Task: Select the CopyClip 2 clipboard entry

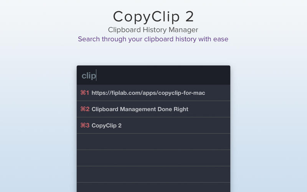Action: [x=153, y=126]
